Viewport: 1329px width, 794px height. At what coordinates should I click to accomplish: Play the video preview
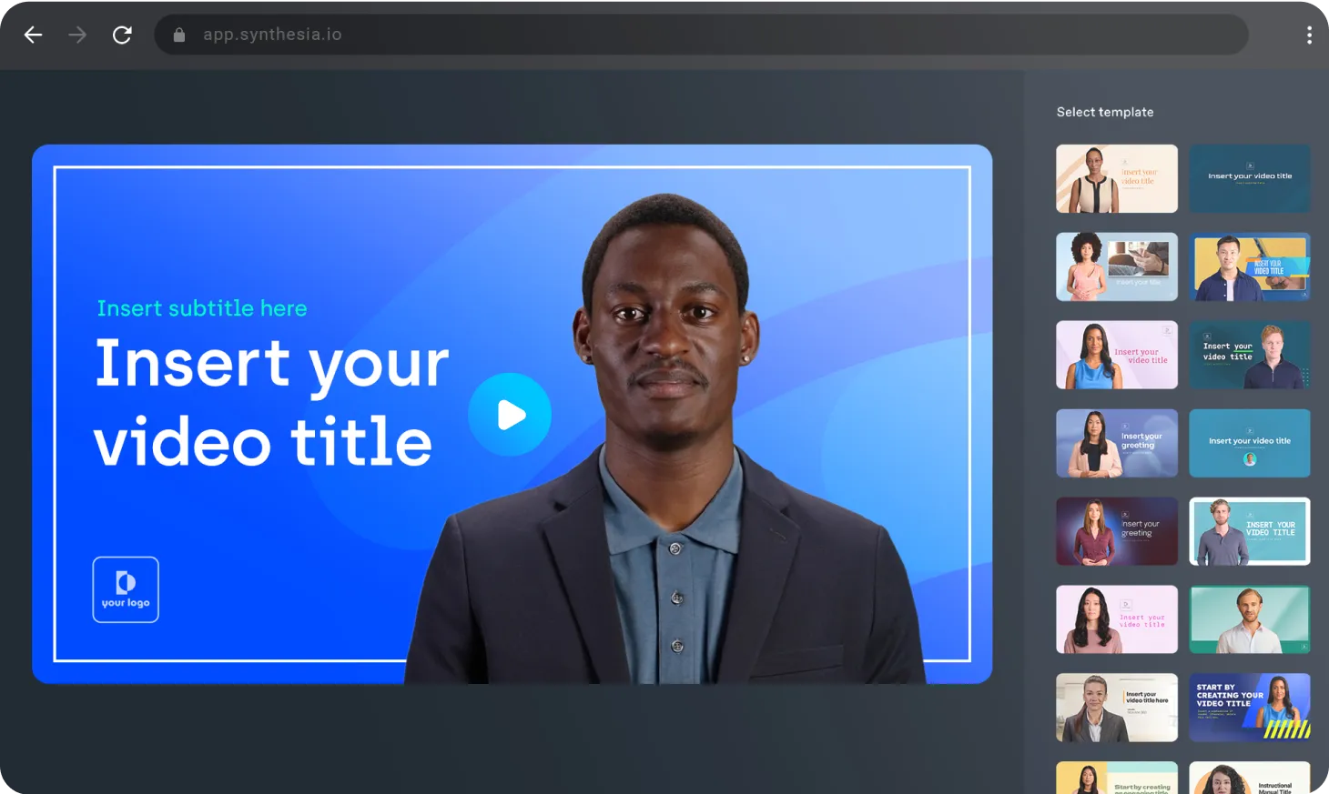click(510, 414)
